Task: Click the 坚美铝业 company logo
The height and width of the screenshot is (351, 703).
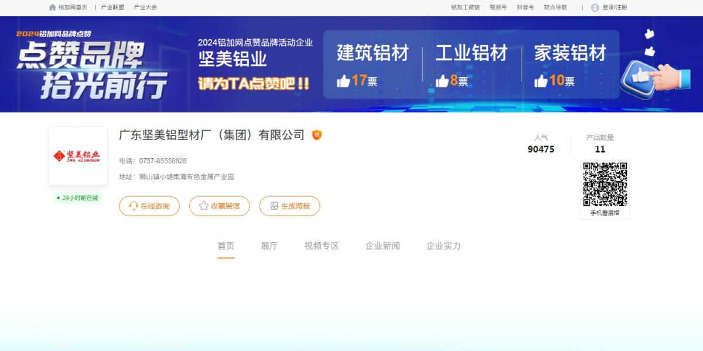Action: [78, 156]
